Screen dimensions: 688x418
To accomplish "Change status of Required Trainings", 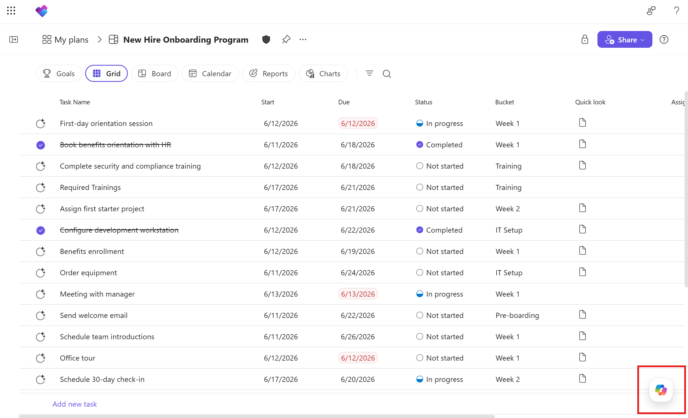I will 440,187.
